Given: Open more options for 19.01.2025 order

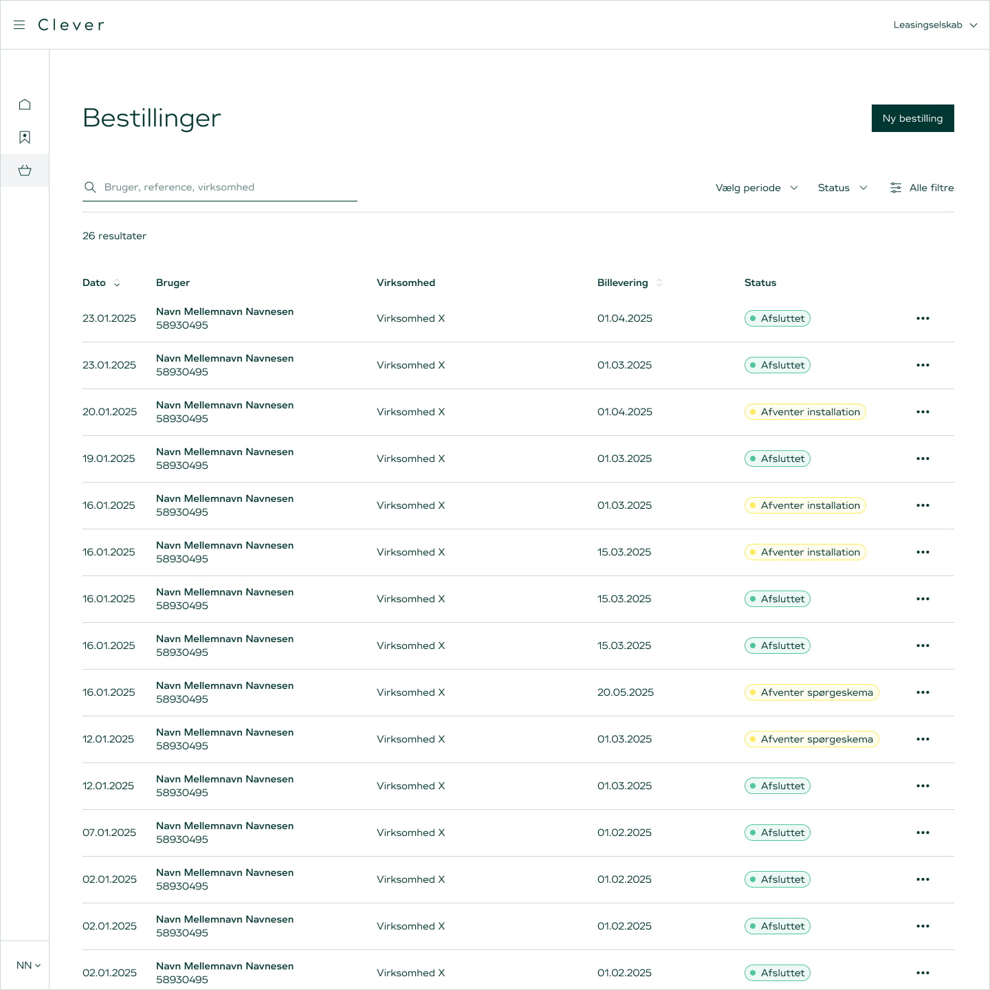Looking at the screenshot, I should [923, 459].
